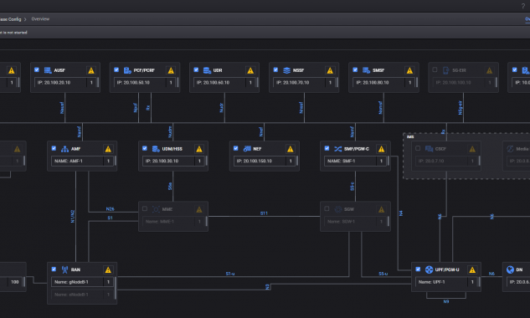Image resolution: width=530 pixels, height=318 pixels.
Task: Click the AMF network icon
Action: [x=64, y=149]
